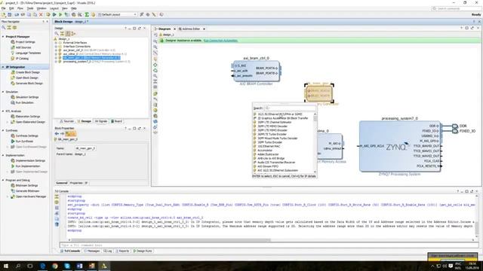
Task: Click Run Connection Automation link
Action: [x=220, y=41]
